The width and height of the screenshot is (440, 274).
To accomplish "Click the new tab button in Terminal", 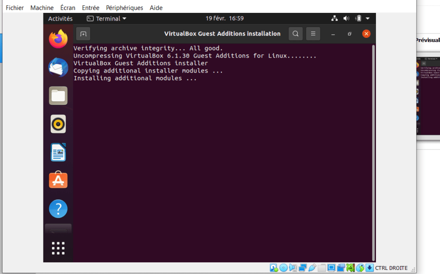I will tap(83, 34).
